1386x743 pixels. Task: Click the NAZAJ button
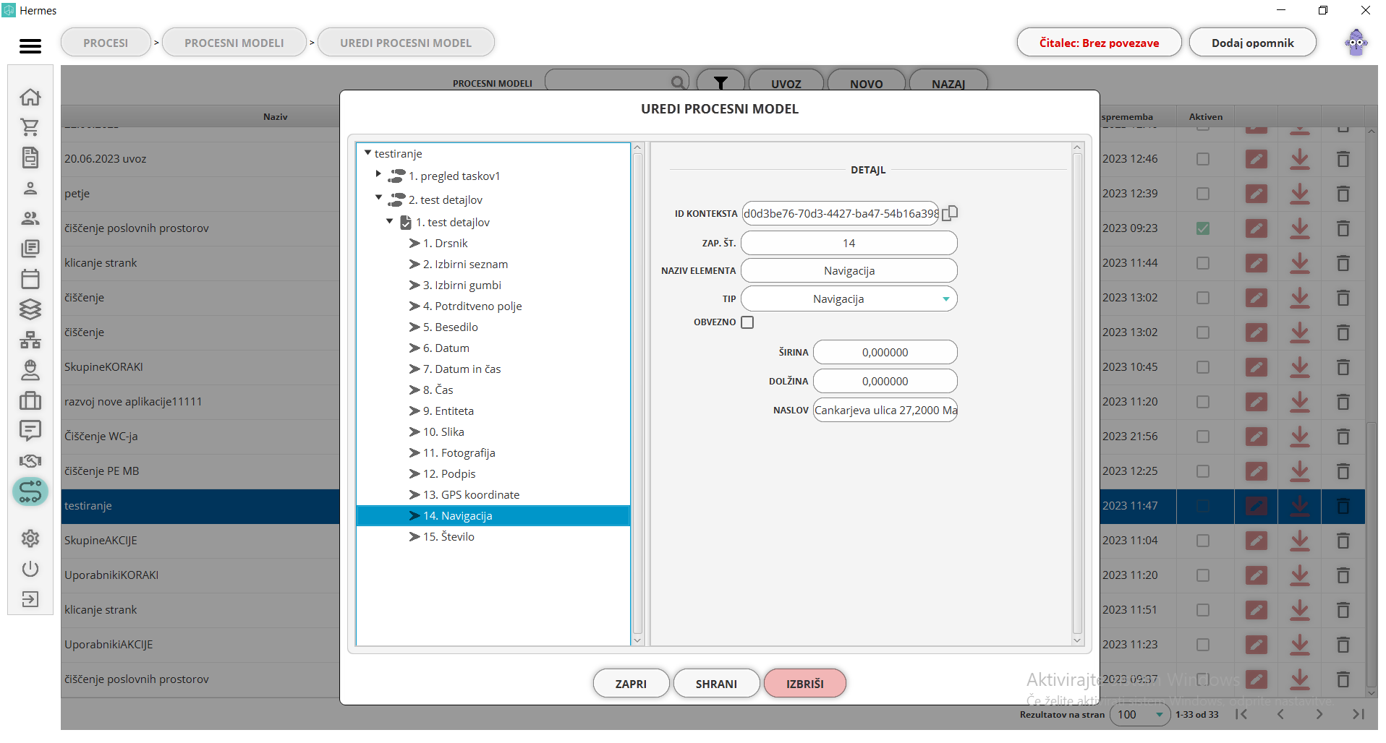point(948,83)
